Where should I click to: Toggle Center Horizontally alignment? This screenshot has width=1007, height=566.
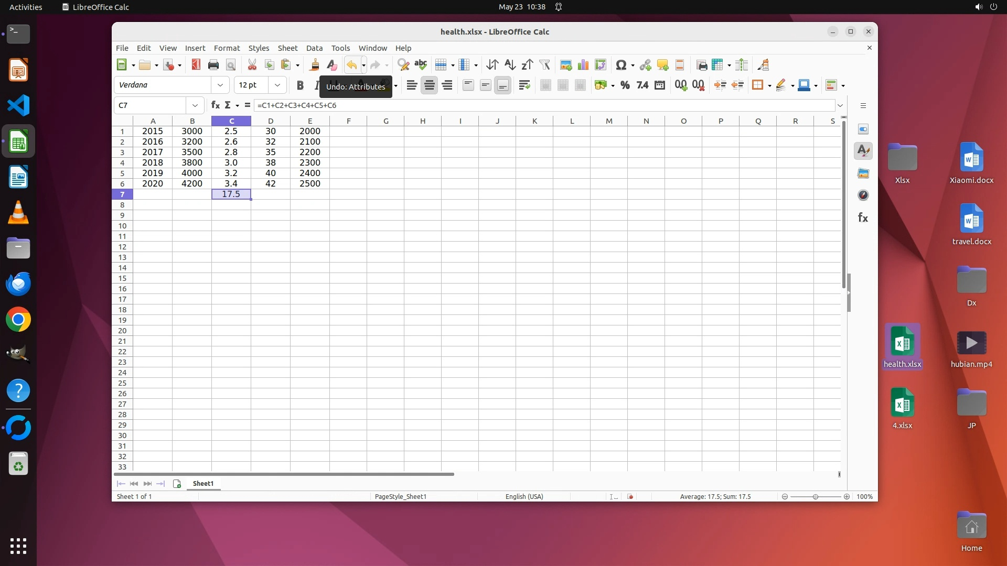(429, 85)
